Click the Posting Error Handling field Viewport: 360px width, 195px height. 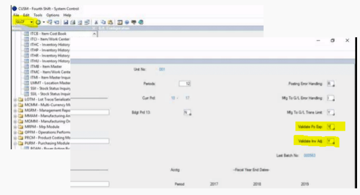(x=331, y=84)
